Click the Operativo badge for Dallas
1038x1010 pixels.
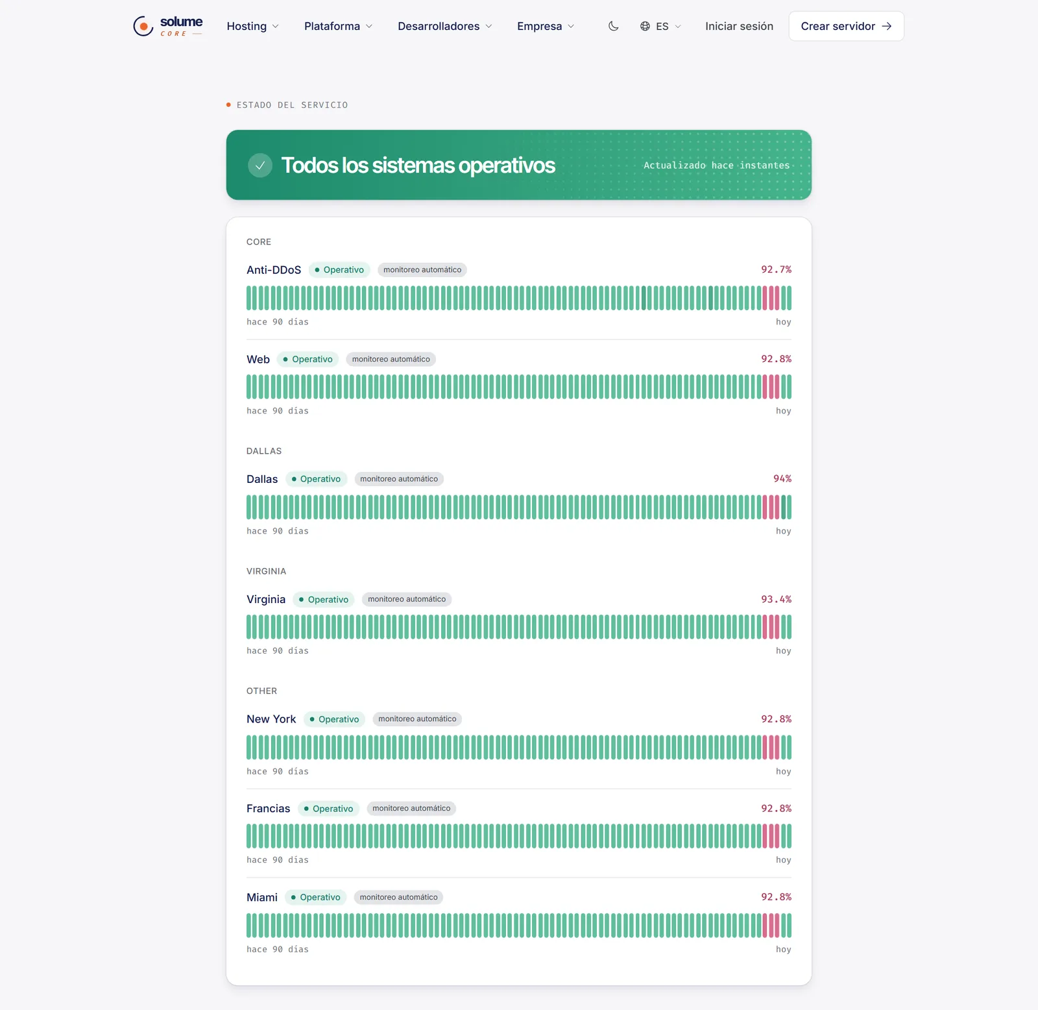click(316, 479)
